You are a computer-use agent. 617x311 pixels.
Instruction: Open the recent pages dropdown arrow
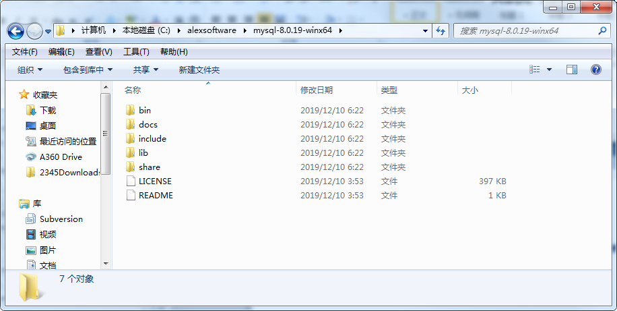pyautogui.click(x=48, y=32)
